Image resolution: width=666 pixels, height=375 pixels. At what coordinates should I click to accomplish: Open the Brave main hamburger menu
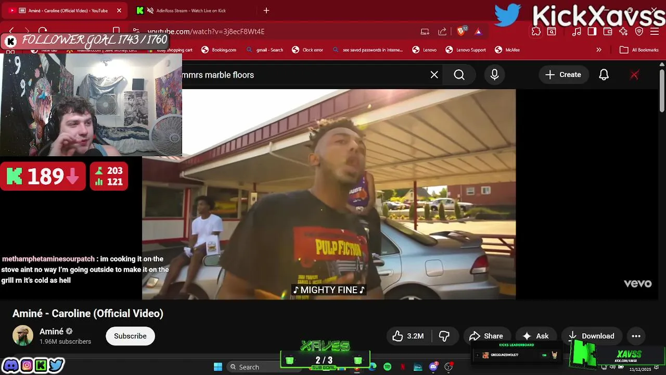(655, 31)
